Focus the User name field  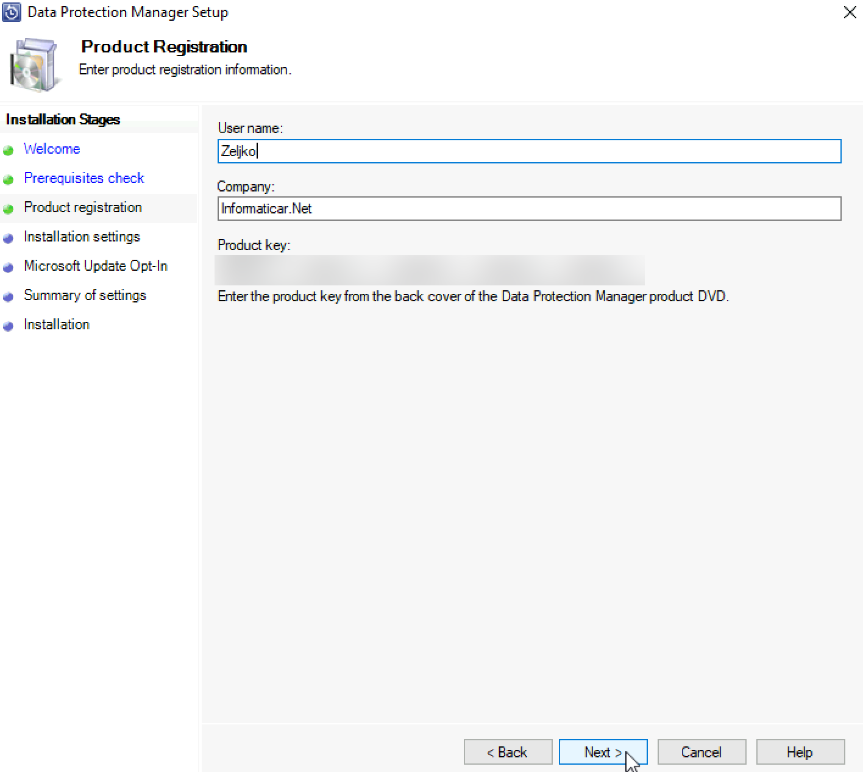coord(529,151)
